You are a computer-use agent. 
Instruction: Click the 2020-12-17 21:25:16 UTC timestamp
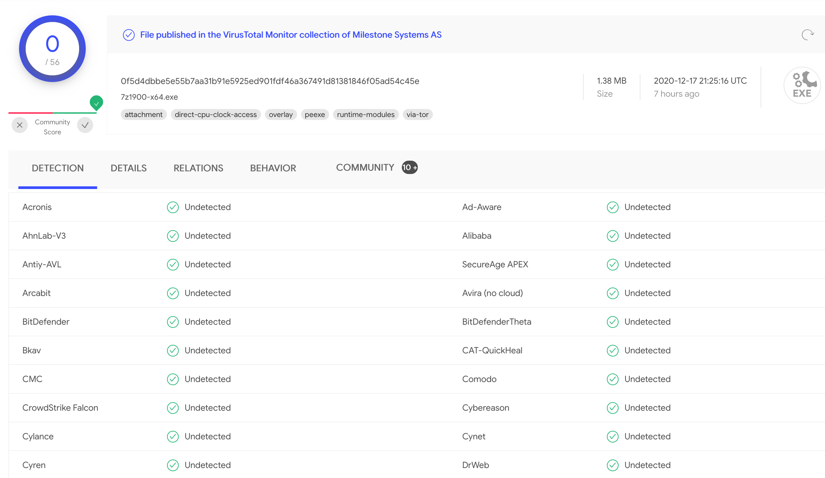click(x=700, y=81)
